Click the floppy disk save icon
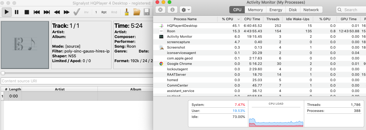 [x=146, y=12]
